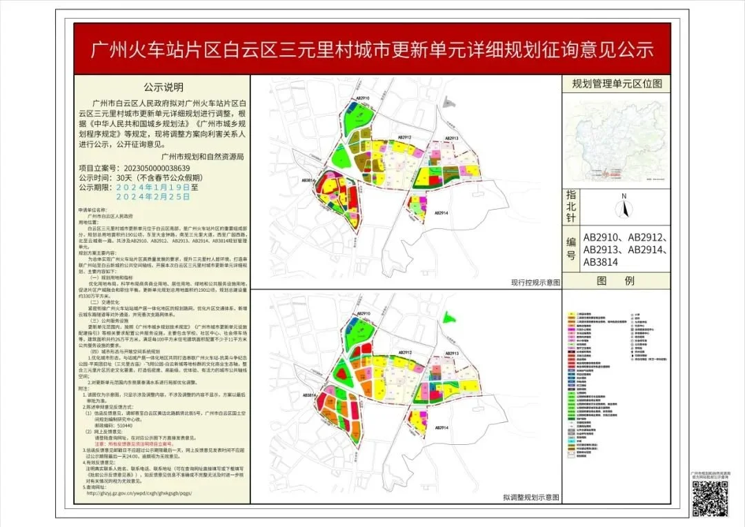Click AB2910 label on current plan map

(361, 99)
